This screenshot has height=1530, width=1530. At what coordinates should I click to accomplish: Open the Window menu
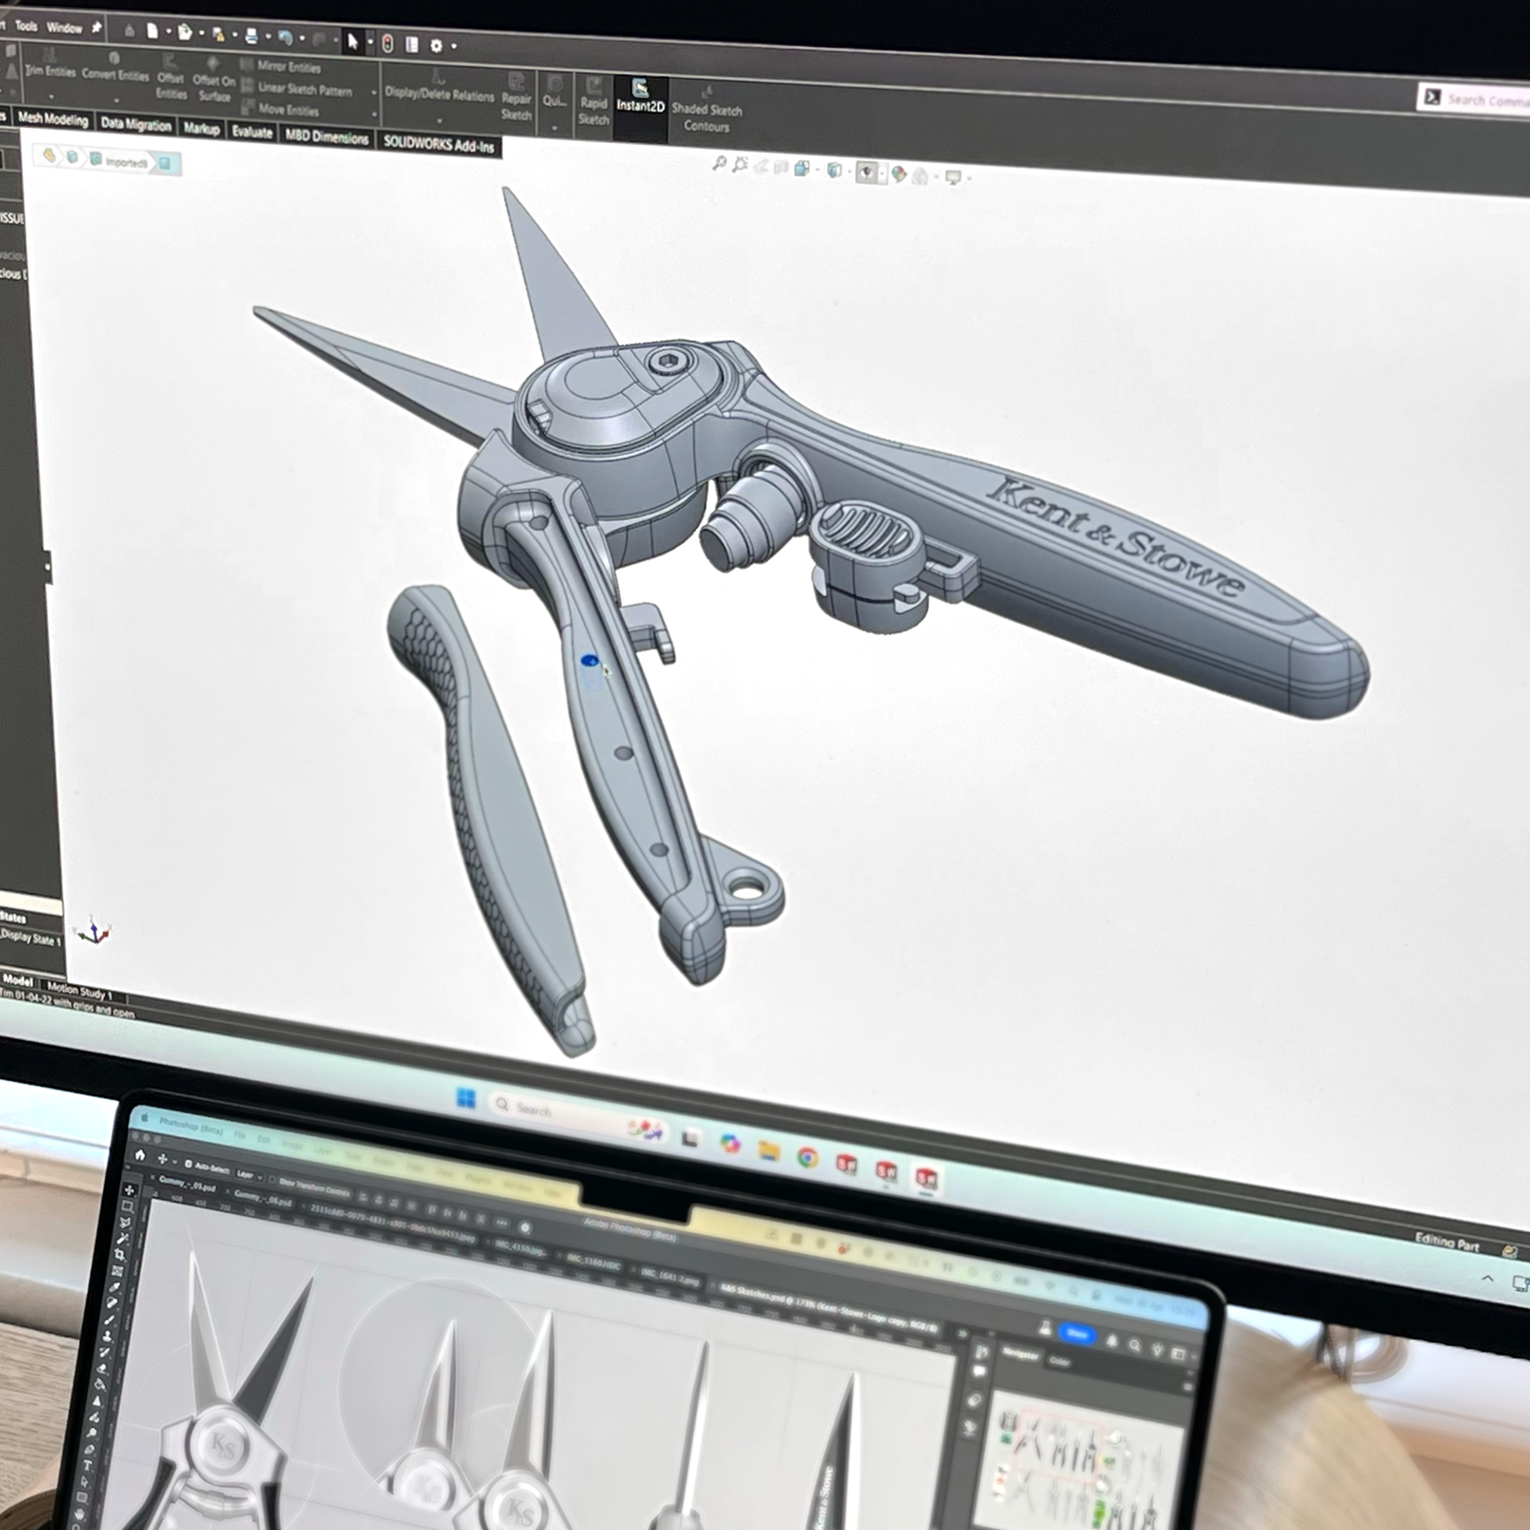pyautogui.click(x=65, y=28)
